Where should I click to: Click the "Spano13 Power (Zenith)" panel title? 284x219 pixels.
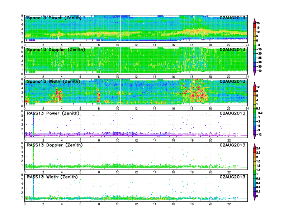pos(54,18)
